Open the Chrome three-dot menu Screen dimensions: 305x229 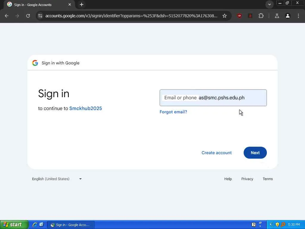pos(298,16)
